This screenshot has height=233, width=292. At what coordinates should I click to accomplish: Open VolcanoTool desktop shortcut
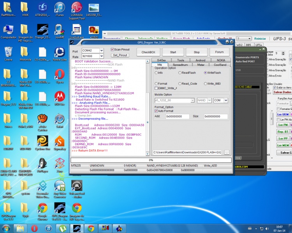coord(77,189)
